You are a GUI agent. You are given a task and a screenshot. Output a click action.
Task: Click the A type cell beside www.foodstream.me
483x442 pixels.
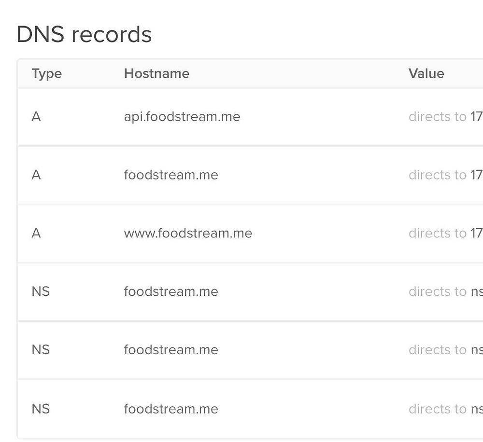(x=36, y=233)
